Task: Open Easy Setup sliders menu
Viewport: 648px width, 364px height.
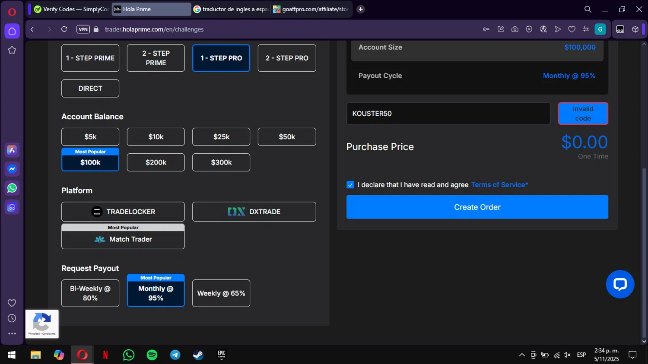Action: coord(586,29)
